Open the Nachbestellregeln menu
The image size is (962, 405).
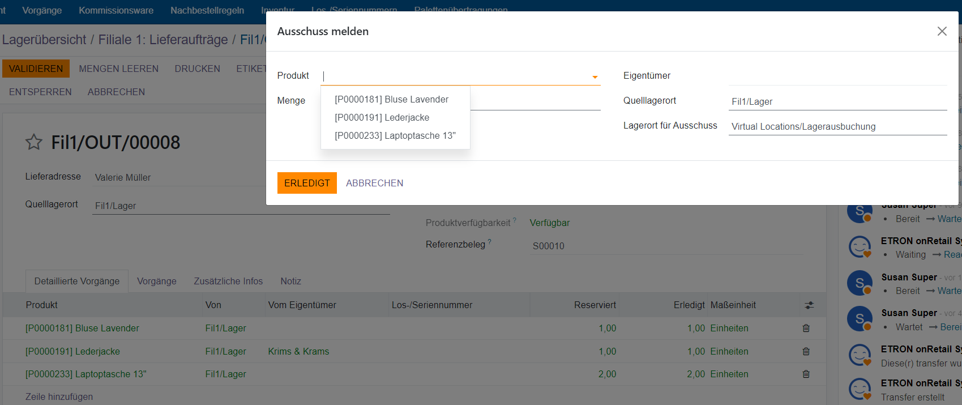pyautogui.click(x=207, y=10)
